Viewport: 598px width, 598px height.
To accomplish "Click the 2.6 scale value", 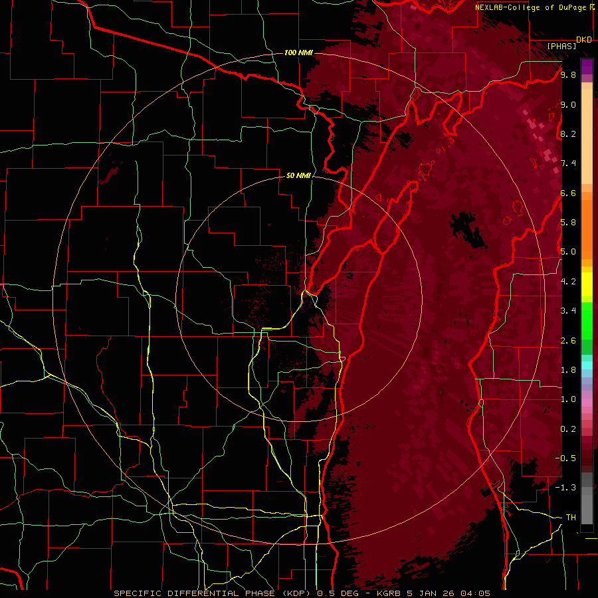I will 568,341.
